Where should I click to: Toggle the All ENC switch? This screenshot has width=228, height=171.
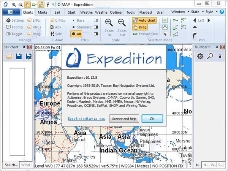96,34
